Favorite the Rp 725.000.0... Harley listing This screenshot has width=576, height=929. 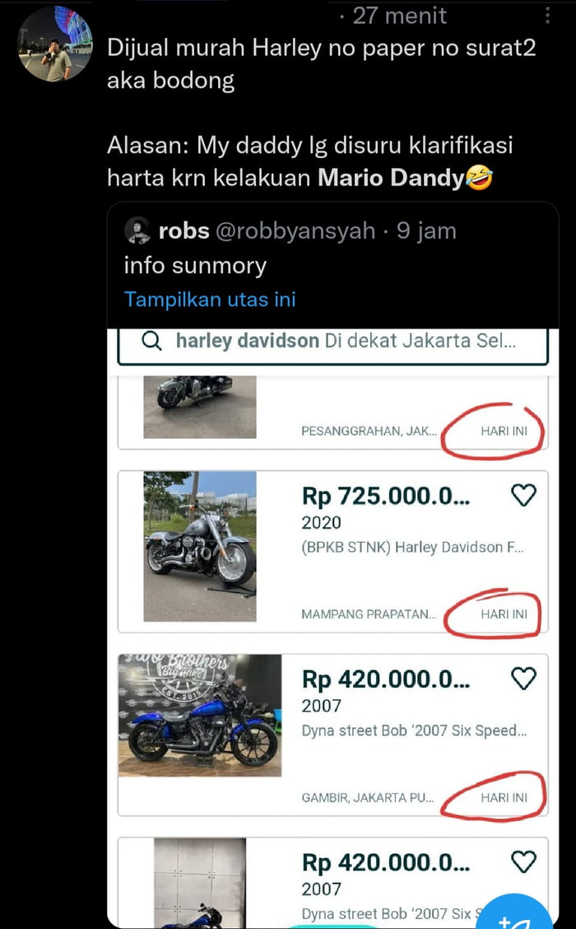pos(524,494)
